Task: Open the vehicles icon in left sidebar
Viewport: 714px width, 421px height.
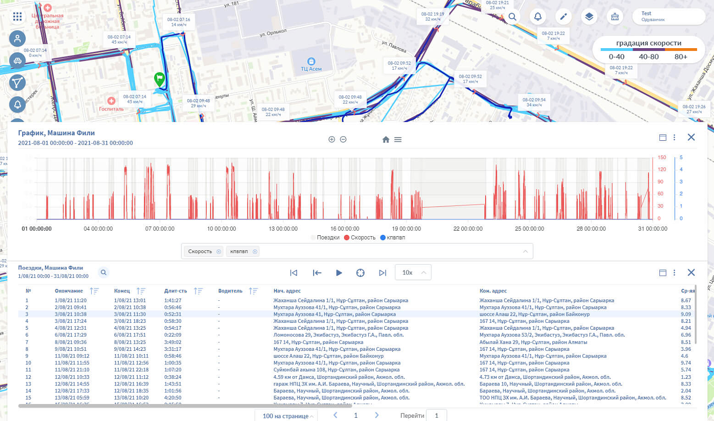Action: [x=17, y=60]
